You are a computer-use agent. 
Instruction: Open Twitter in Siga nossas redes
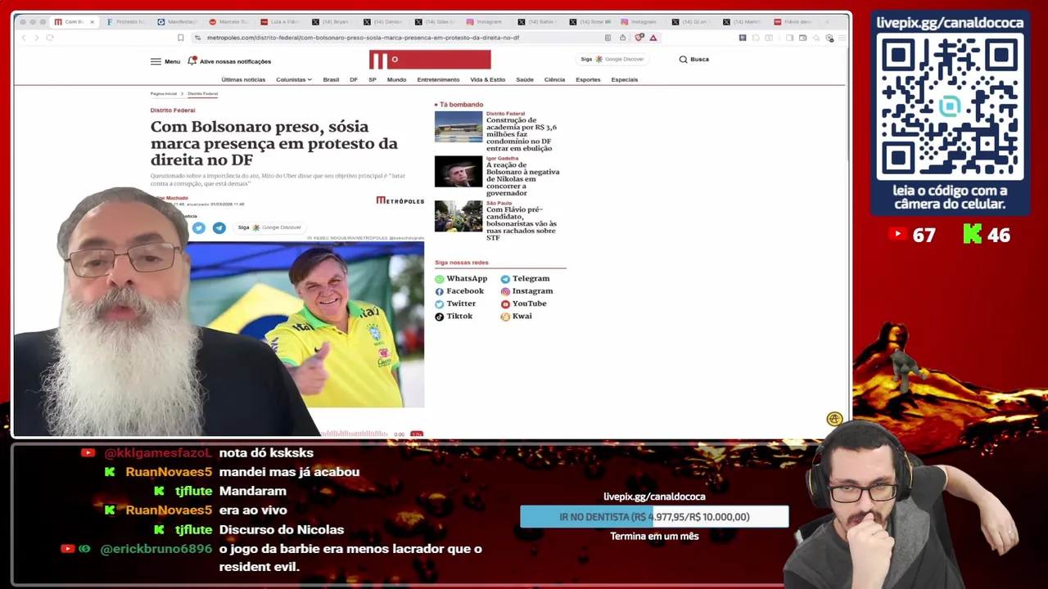(x=455, y=303)
